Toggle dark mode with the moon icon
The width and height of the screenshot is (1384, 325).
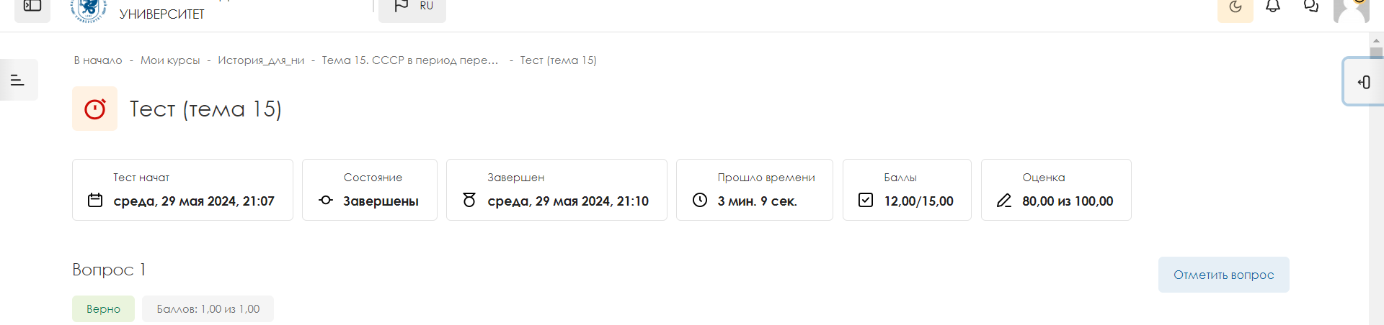1236,8
